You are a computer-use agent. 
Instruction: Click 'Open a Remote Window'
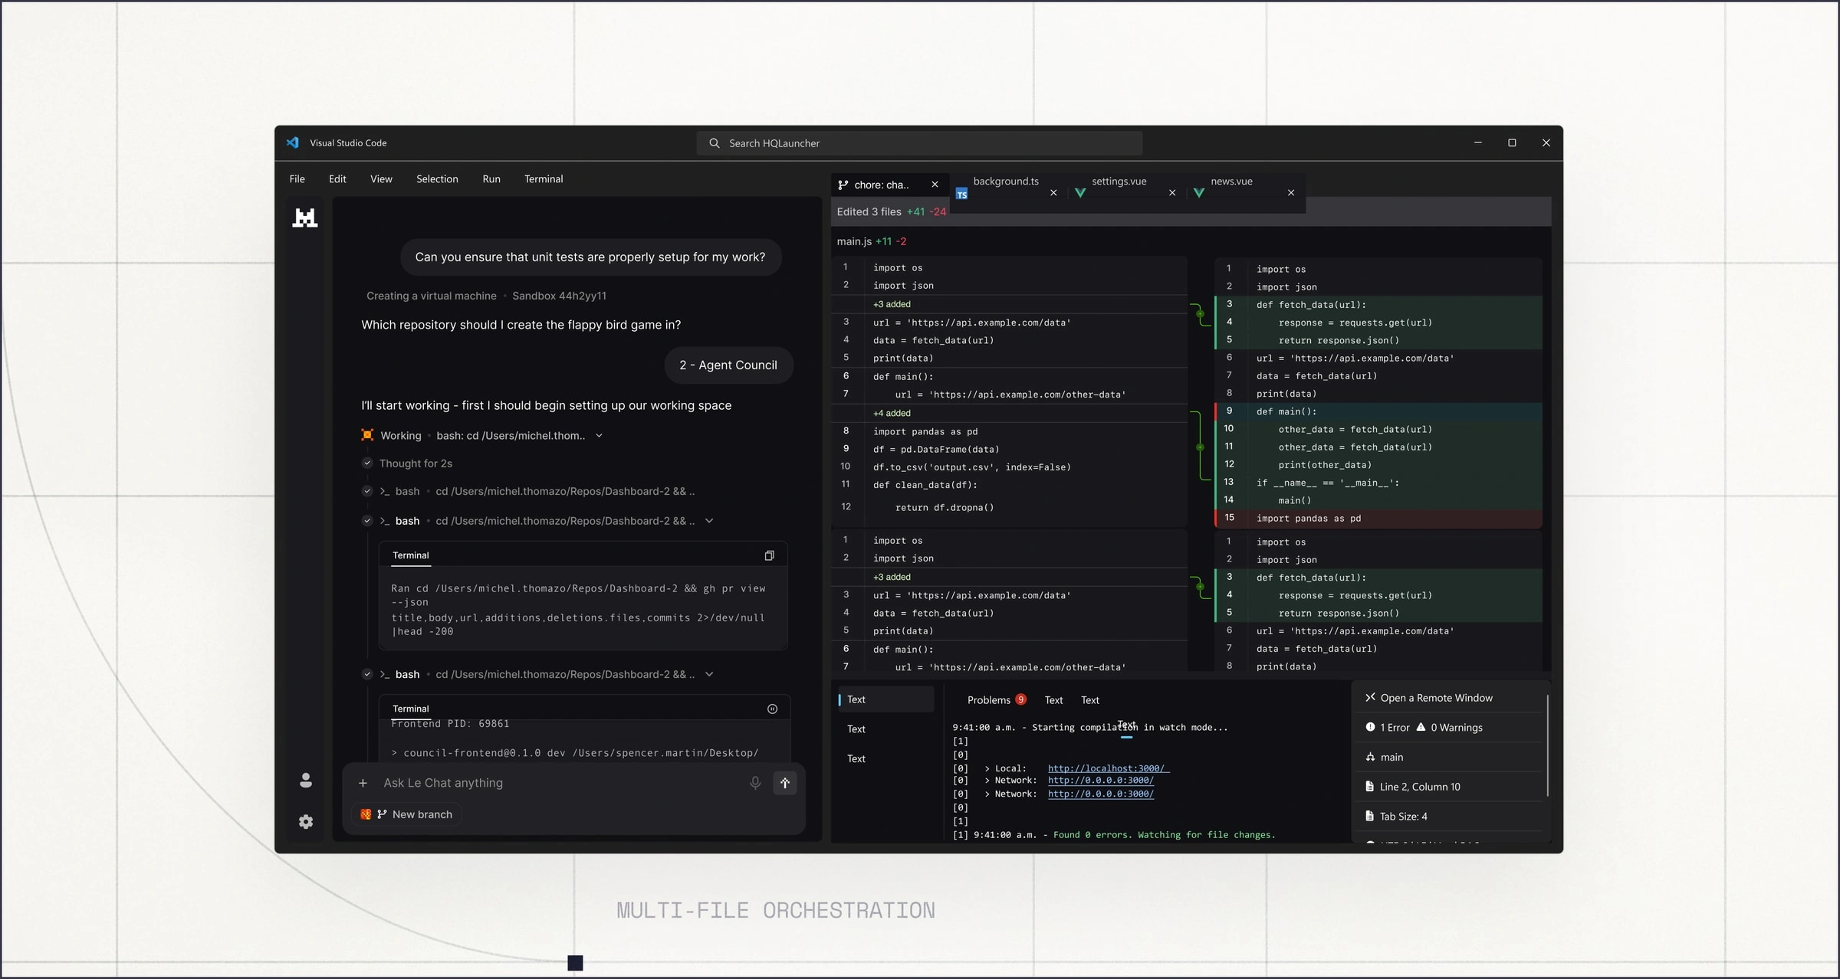pyautogui.click(x=1436, y=698)
